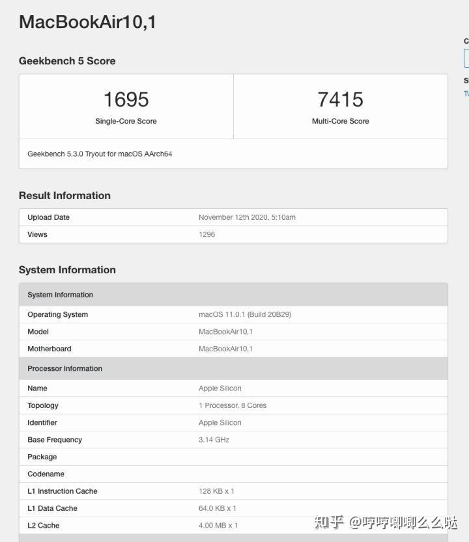Select the date November 12th 2020, 5:10am

(247, 217)
